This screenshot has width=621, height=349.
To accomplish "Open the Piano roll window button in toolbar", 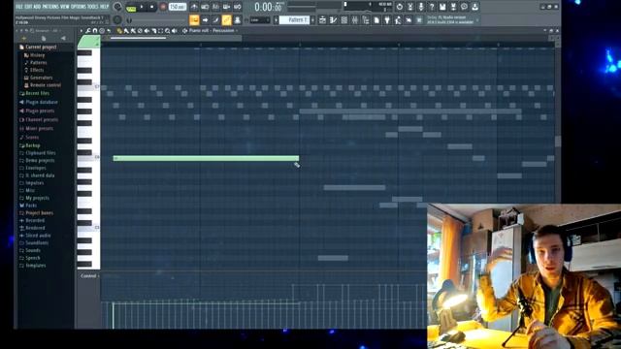I will [333, 19].
